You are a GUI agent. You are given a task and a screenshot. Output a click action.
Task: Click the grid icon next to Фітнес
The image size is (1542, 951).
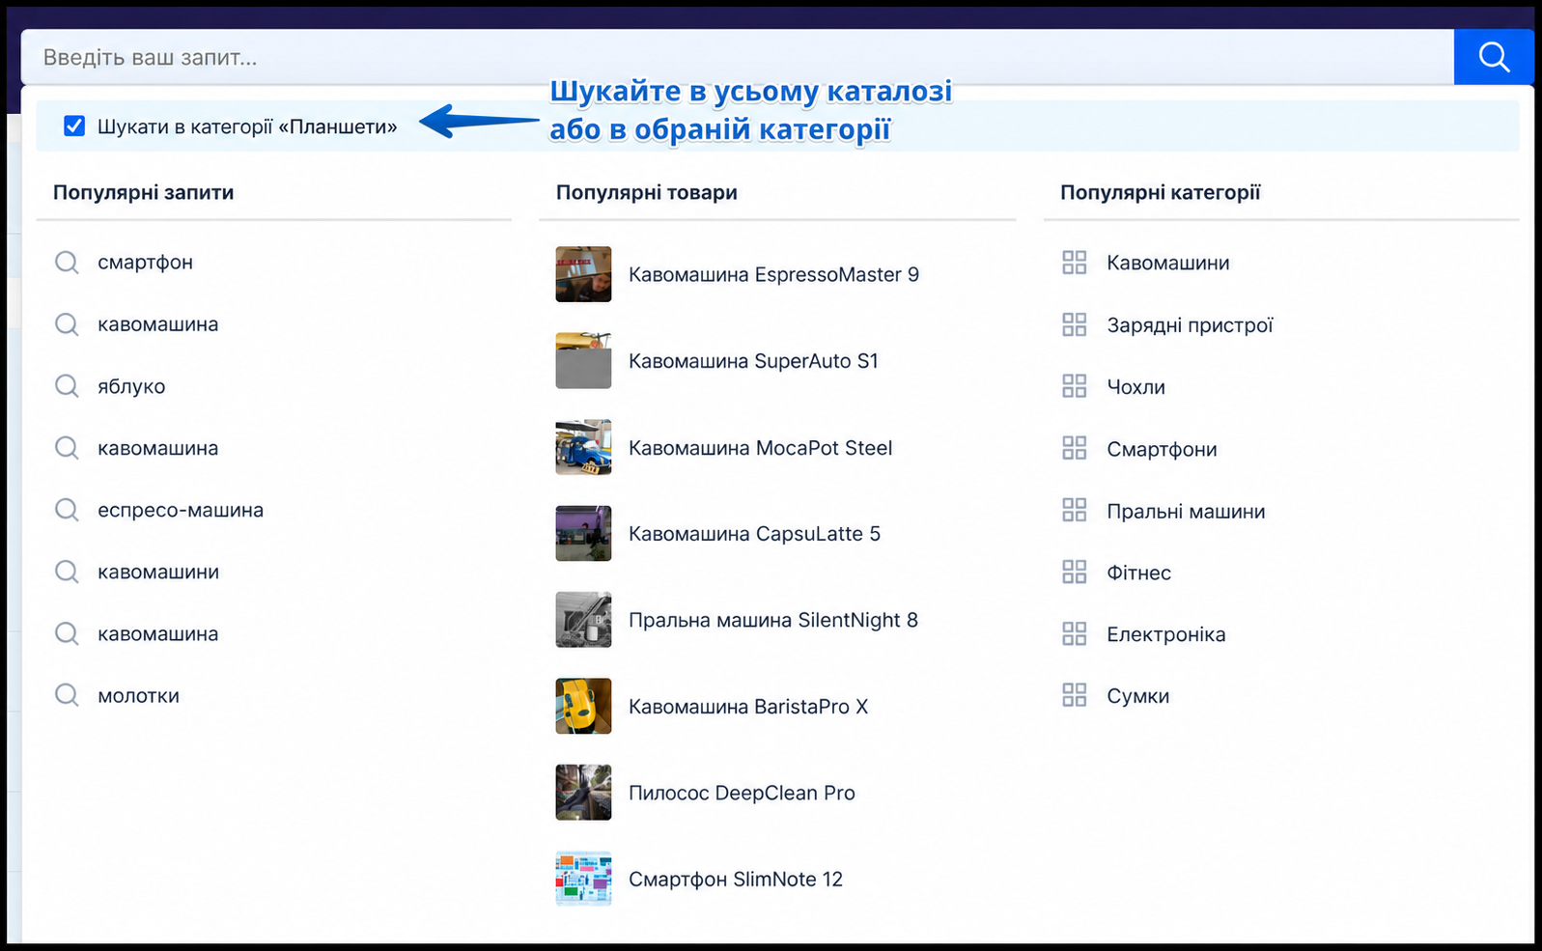pos(1074,572)
